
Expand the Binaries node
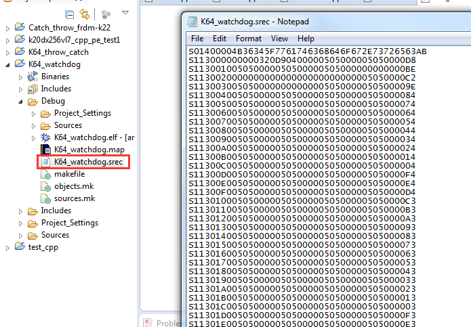coord(20,77)
